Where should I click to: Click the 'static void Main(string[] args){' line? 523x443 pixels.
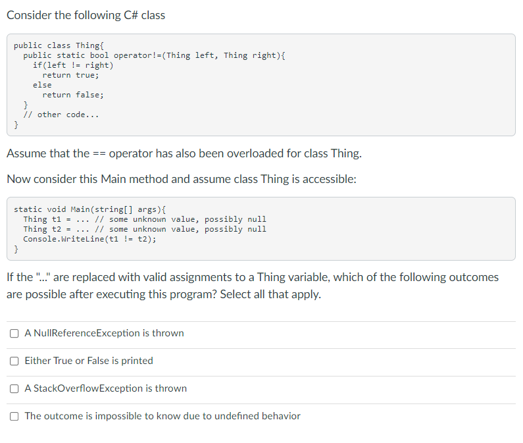(x=89, y=209)
